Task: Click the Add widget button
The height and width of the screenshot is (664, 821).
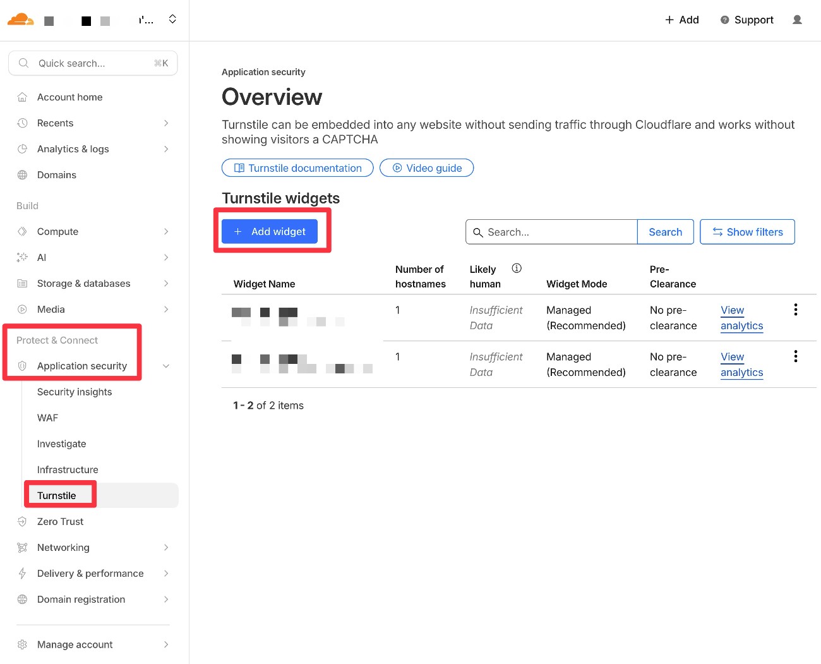Action: click(269, 231)
